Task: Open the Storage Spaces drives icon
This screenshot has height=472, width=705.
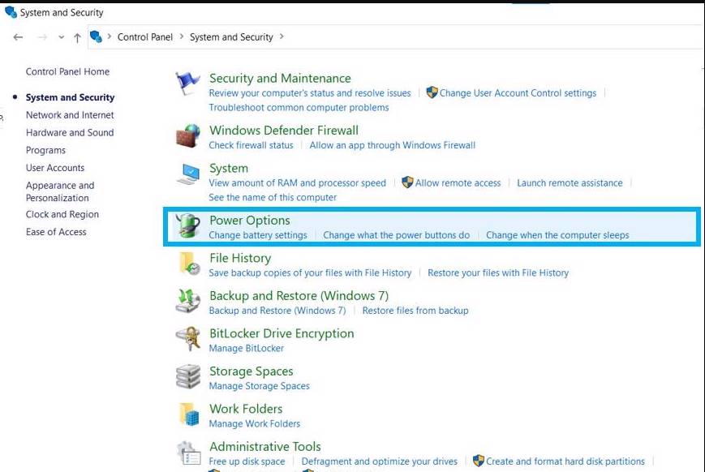Action: pyautogui.click(x=188, y=377)
